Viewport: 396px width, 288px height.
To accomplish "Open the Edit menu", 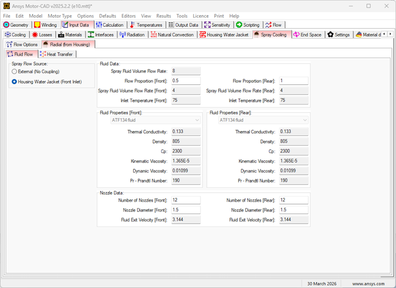I will (19, 16).
